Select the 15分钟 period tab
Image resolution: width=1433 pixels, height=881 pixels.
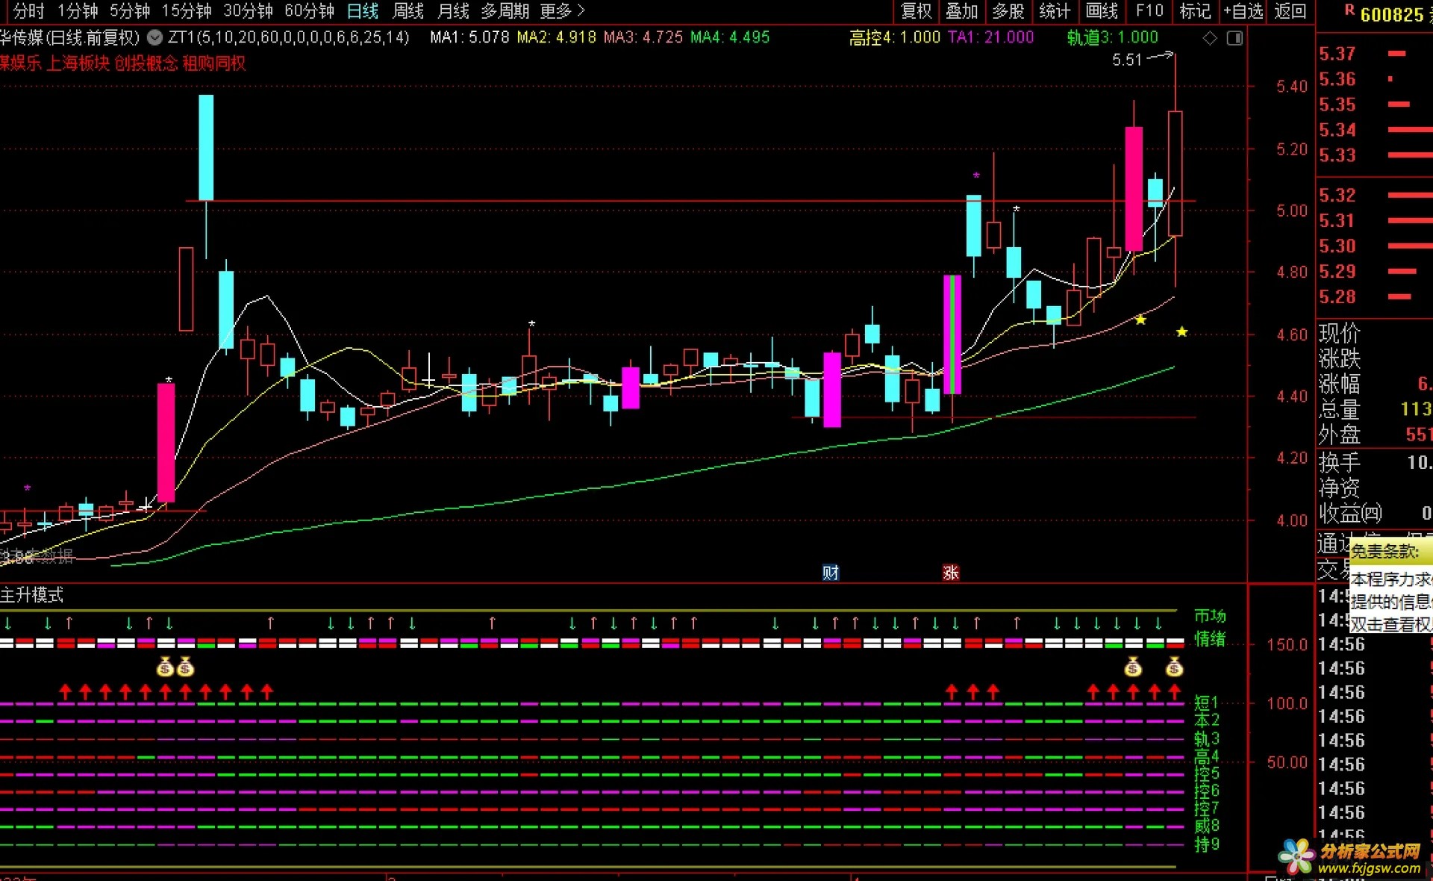click(x=187, y=11)
